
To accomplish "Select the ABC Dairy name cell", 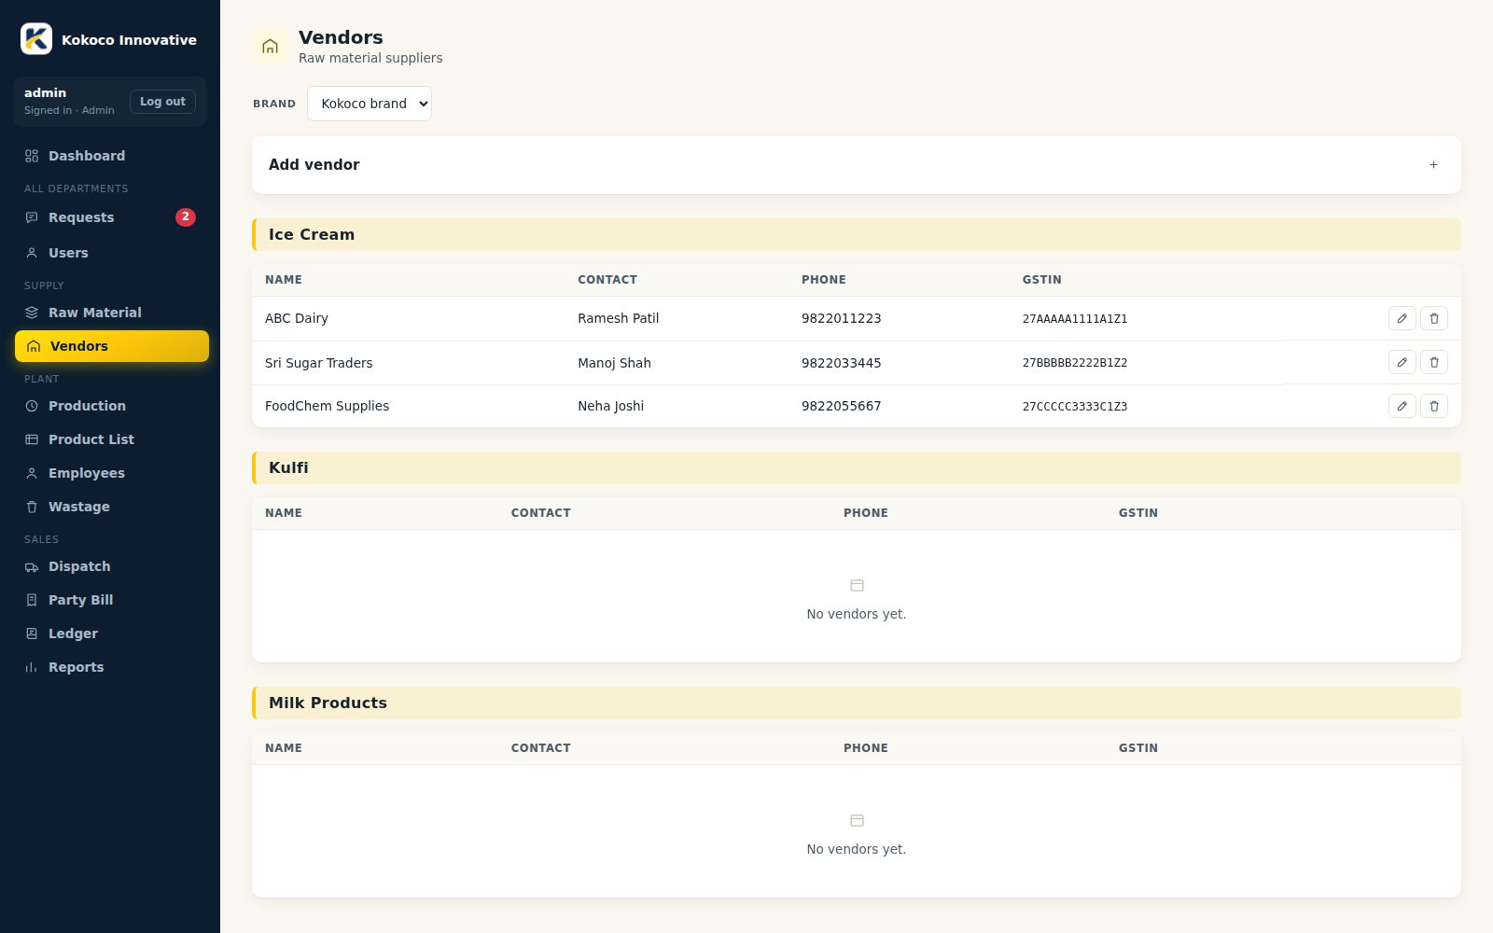I will click(x=297, y=318).
